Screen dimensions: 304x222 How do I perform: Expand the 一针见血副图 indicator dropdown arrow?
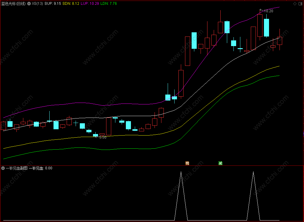(x=3, y=168)
